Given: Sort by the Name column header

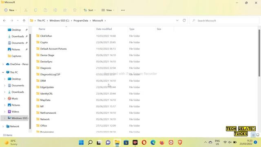Looking at the screenshot, I should [x=42, y=29].
